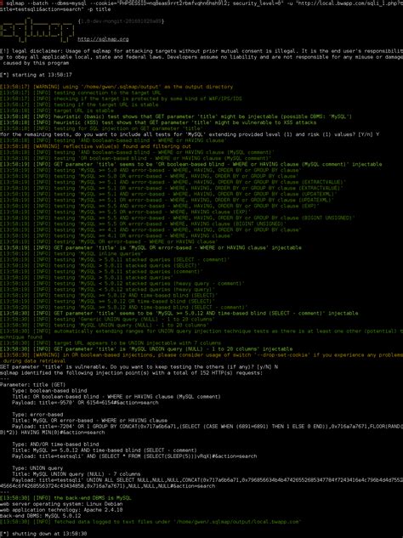The image size is (403, 538).
Task: Click '[*] shutting down at 13:58:30'
Action: tap(43, 534)
